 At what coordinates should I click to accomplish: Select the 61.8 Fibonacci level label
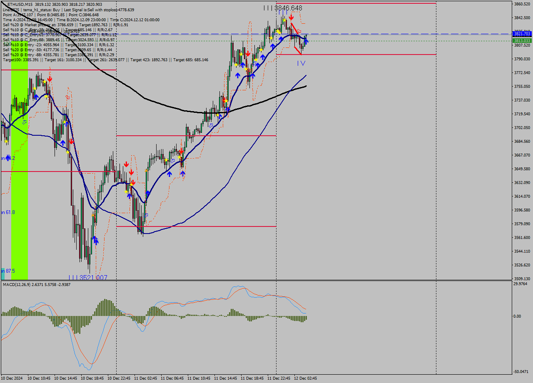pyautogui.click(x=8, y=212)
